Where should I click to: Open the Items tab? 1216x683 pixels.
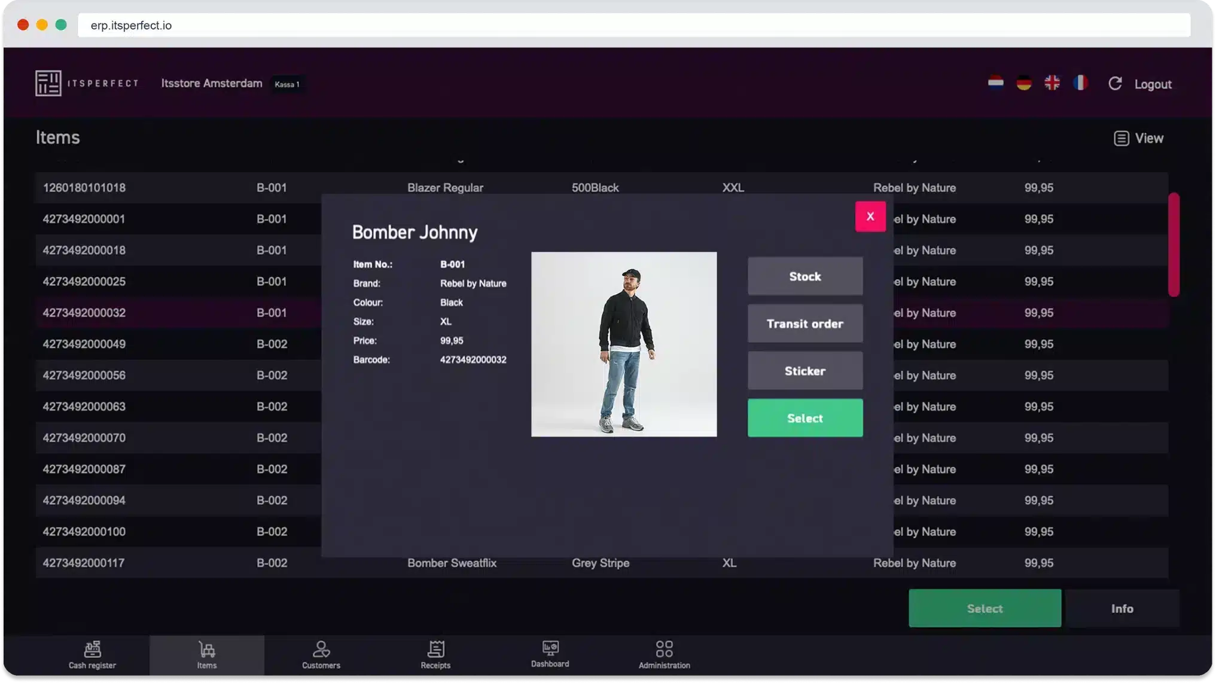[206, 655]
